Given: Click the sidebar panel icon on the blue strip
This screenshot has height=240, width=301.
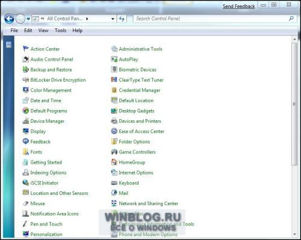Looking at the screenshot, I should pos(8,45).
